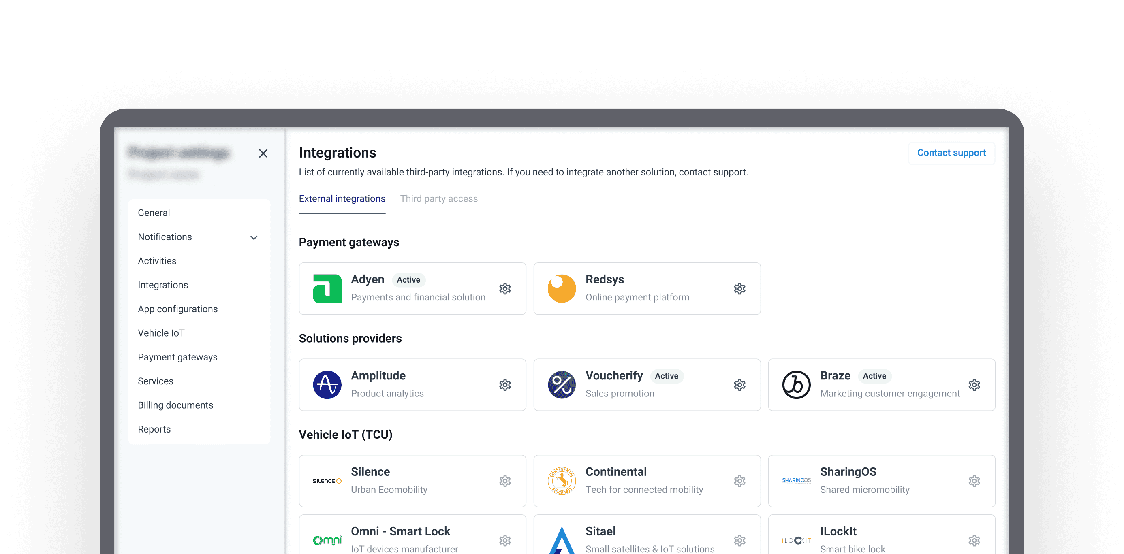
Task: Switch to Third party access tab
Action: tap(439, 199)
